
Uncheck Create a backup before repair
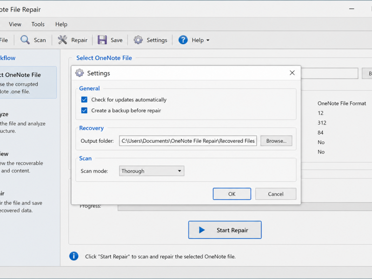point(84,110)
